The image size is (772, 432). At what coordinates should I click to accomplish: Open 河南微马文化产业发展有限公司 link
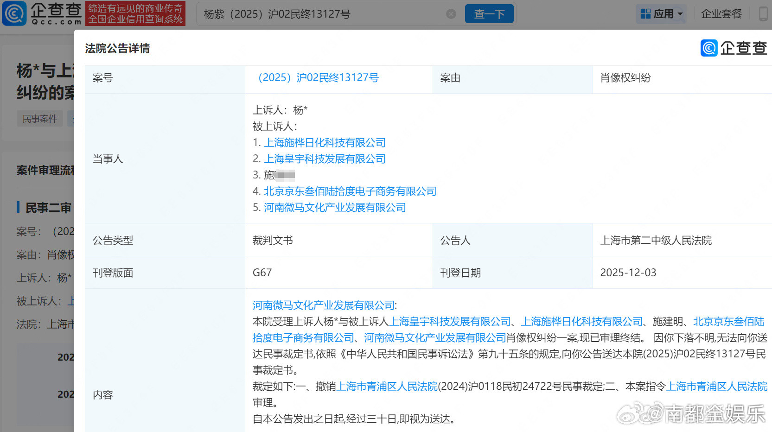coord(335,207)
